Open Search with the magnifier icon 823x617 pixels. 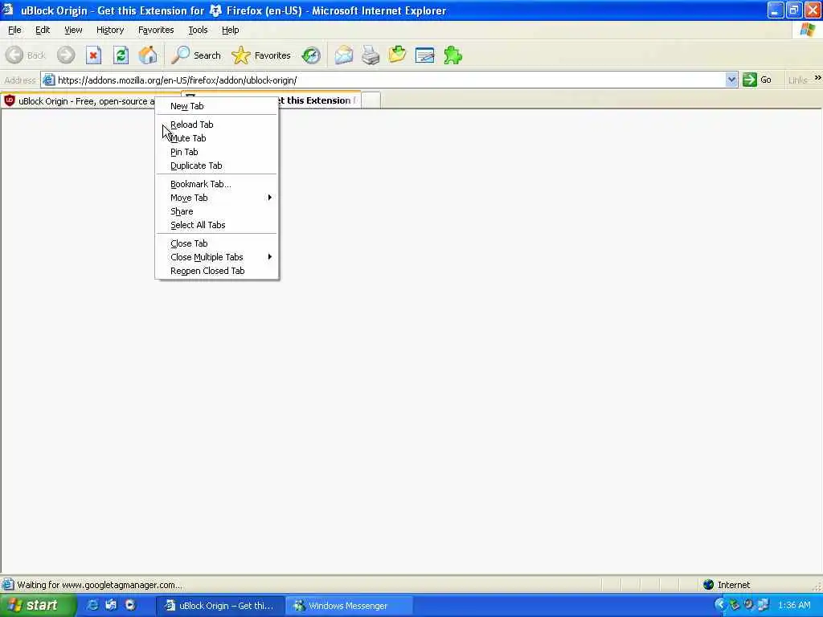coord(181,55)
